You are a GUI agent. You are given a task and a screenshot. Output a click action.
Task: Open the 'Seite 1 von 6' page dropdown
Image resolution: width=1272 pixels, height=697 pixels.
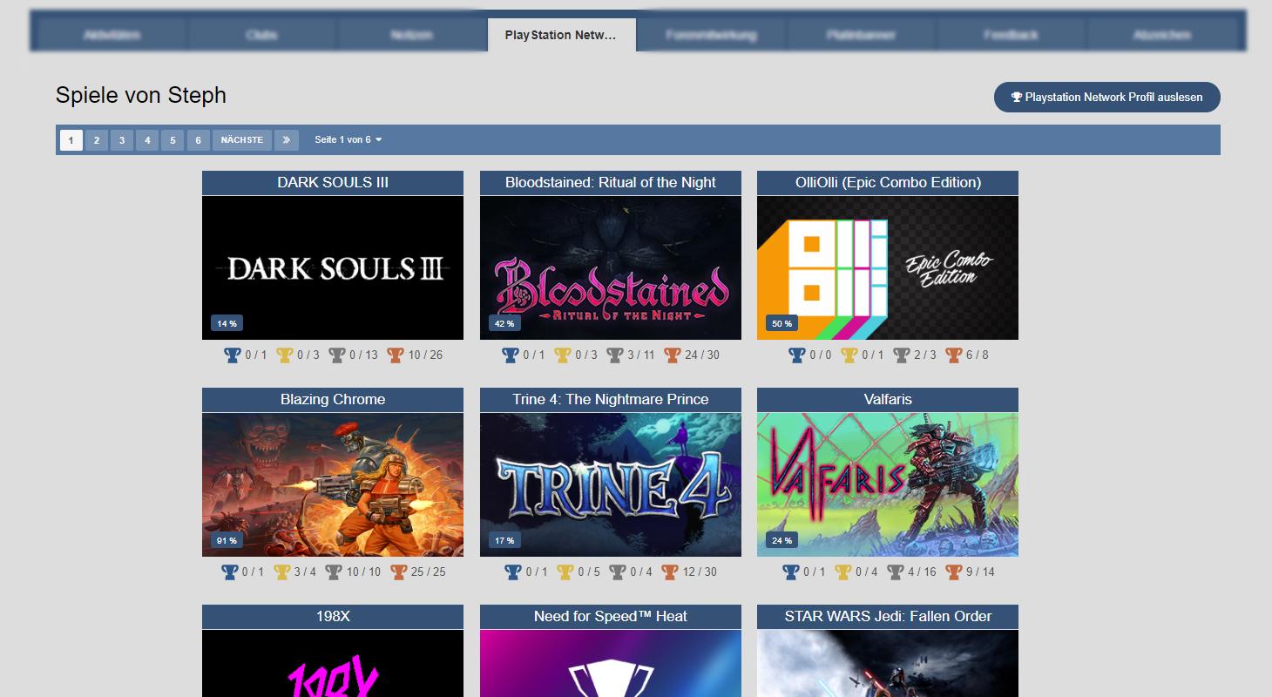[348, 139]
